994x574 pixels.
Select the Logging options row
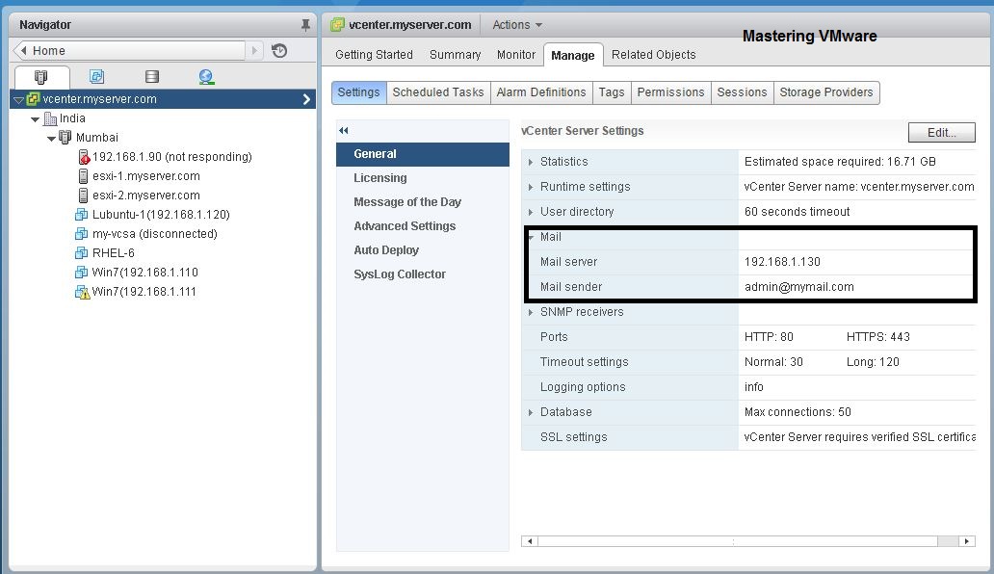[748, 387]
